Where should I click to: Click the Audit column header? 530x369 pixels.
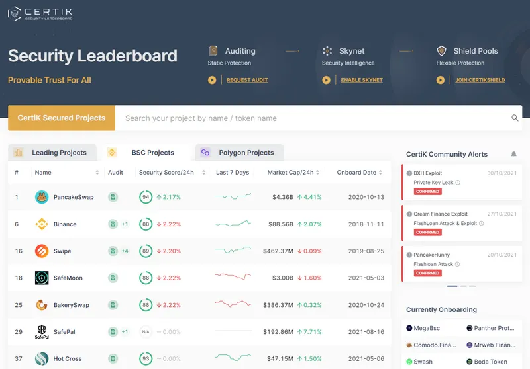point(115,173)
